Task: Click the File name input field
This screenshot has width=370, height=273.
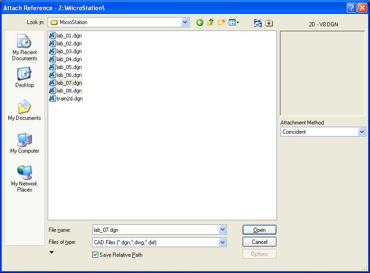Action: pyautogui.click(x=155, y=230)
